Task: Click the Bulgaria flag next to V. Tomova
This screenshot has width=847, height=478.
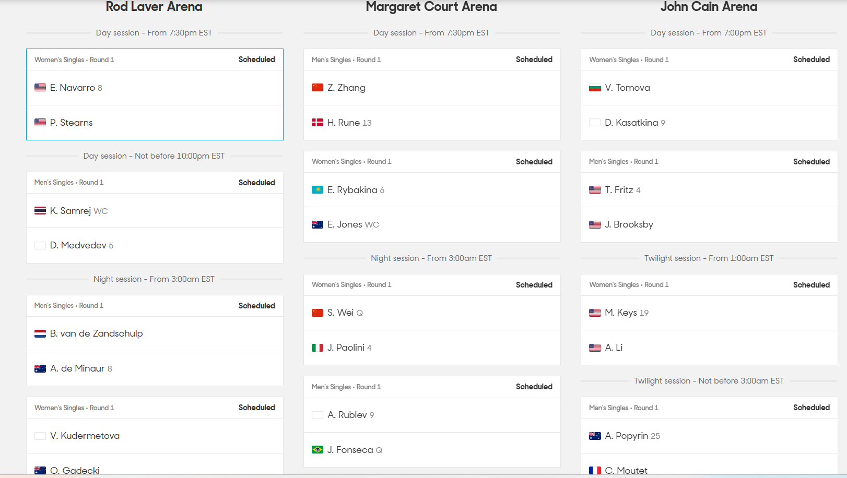Action: coord(595,88)
